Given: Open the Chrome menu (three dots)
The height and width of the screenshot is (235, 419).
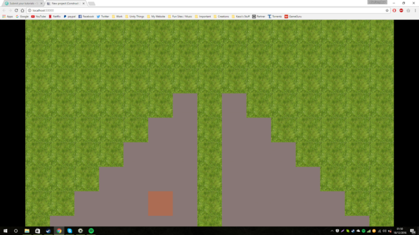Looking at the screenshot, I should pos(415,10).
